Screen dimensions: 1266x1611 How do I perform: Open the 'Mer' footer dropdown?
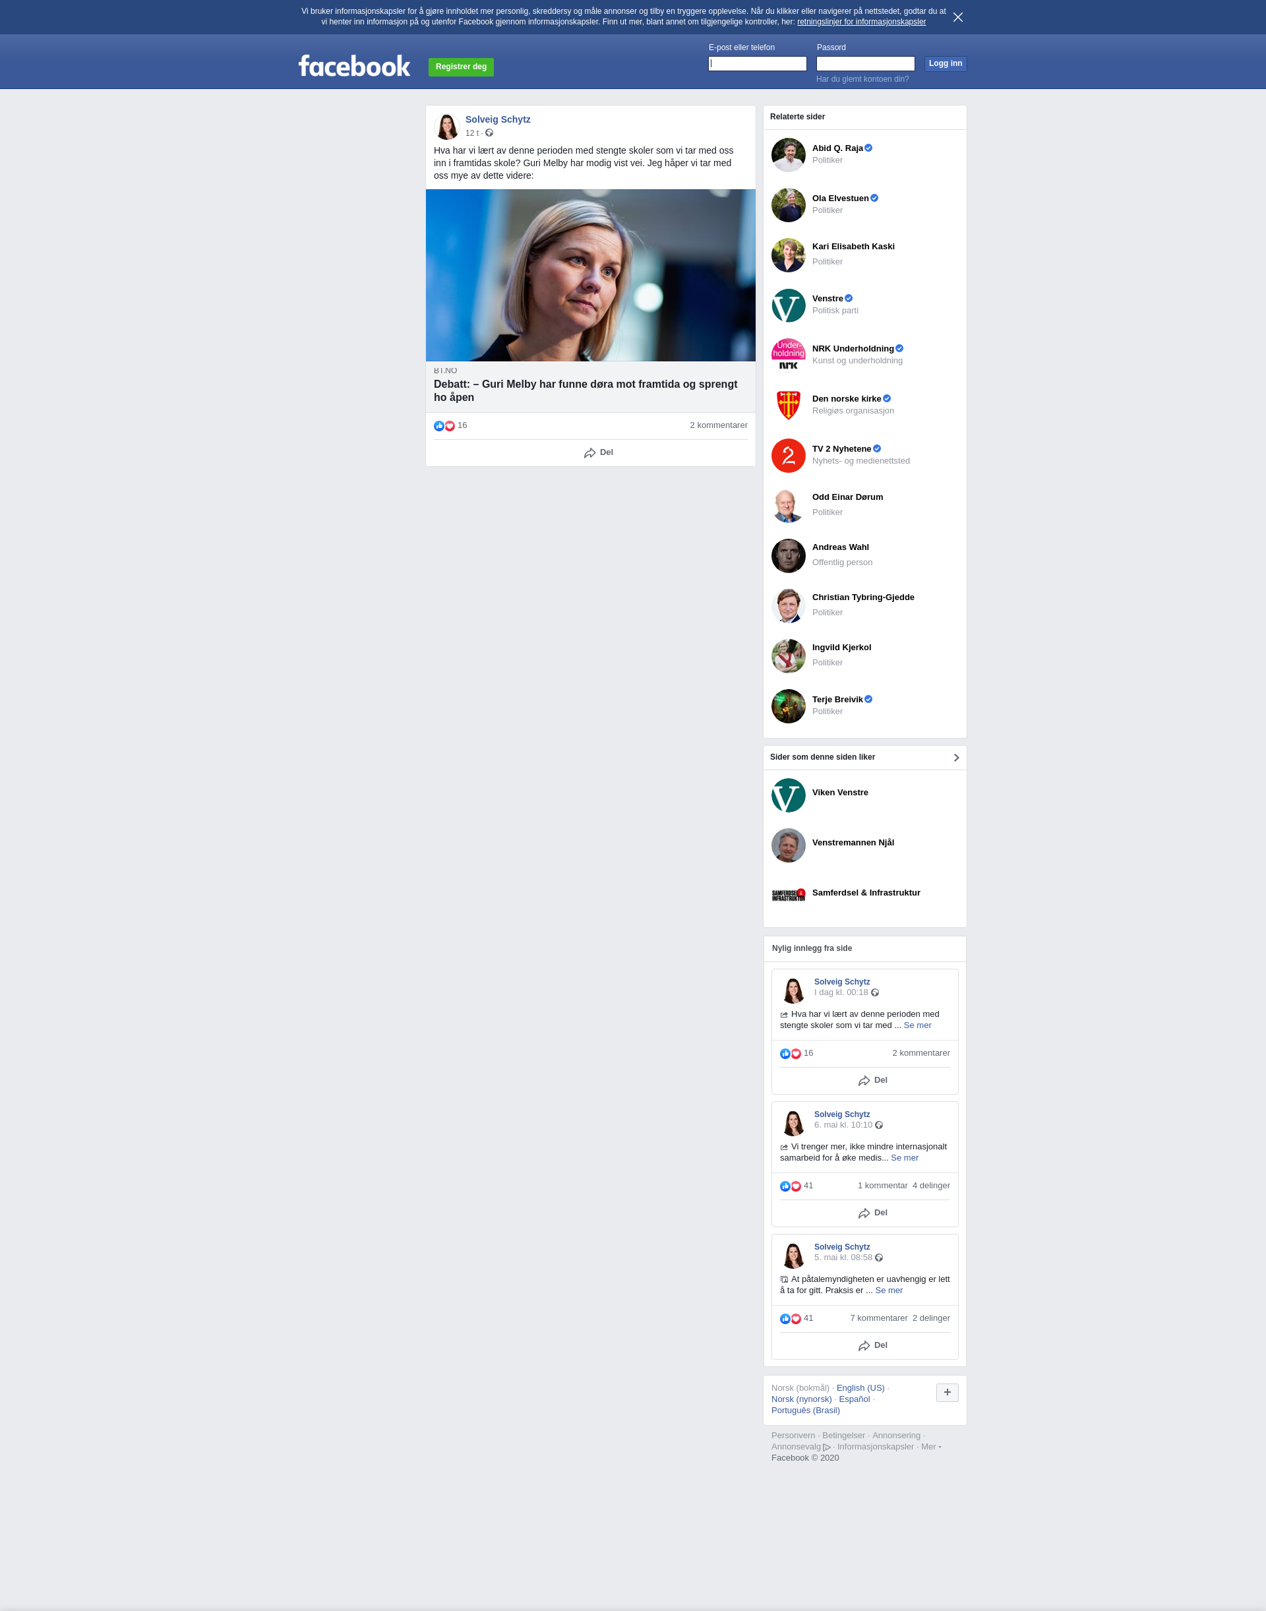pyautogui.click(x=931, y=1446)
